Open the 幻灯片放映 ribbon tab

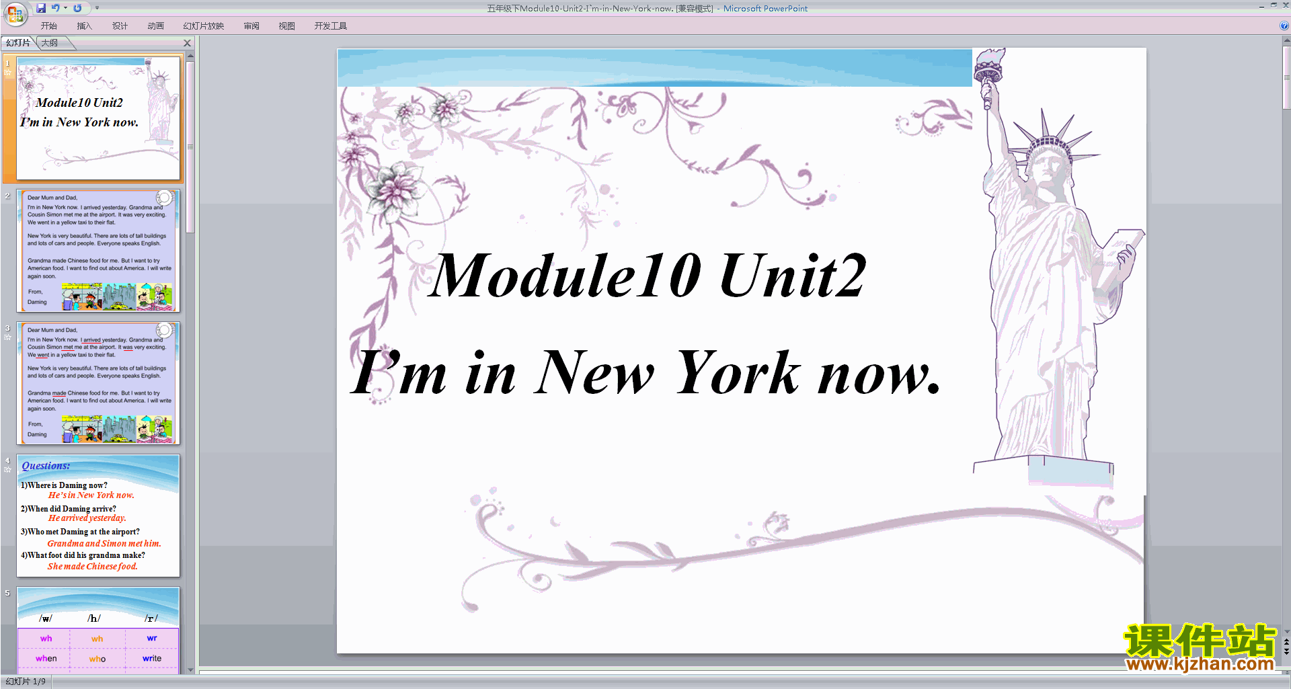pos(204,26)
